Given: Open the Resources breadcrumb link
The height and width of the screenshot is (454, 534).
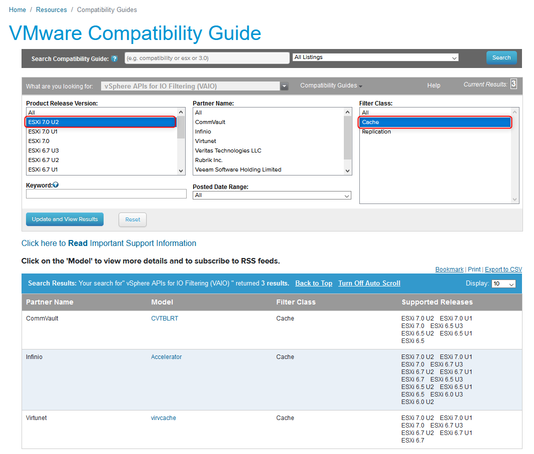Looking at the screenshot, I should (52, 10).
